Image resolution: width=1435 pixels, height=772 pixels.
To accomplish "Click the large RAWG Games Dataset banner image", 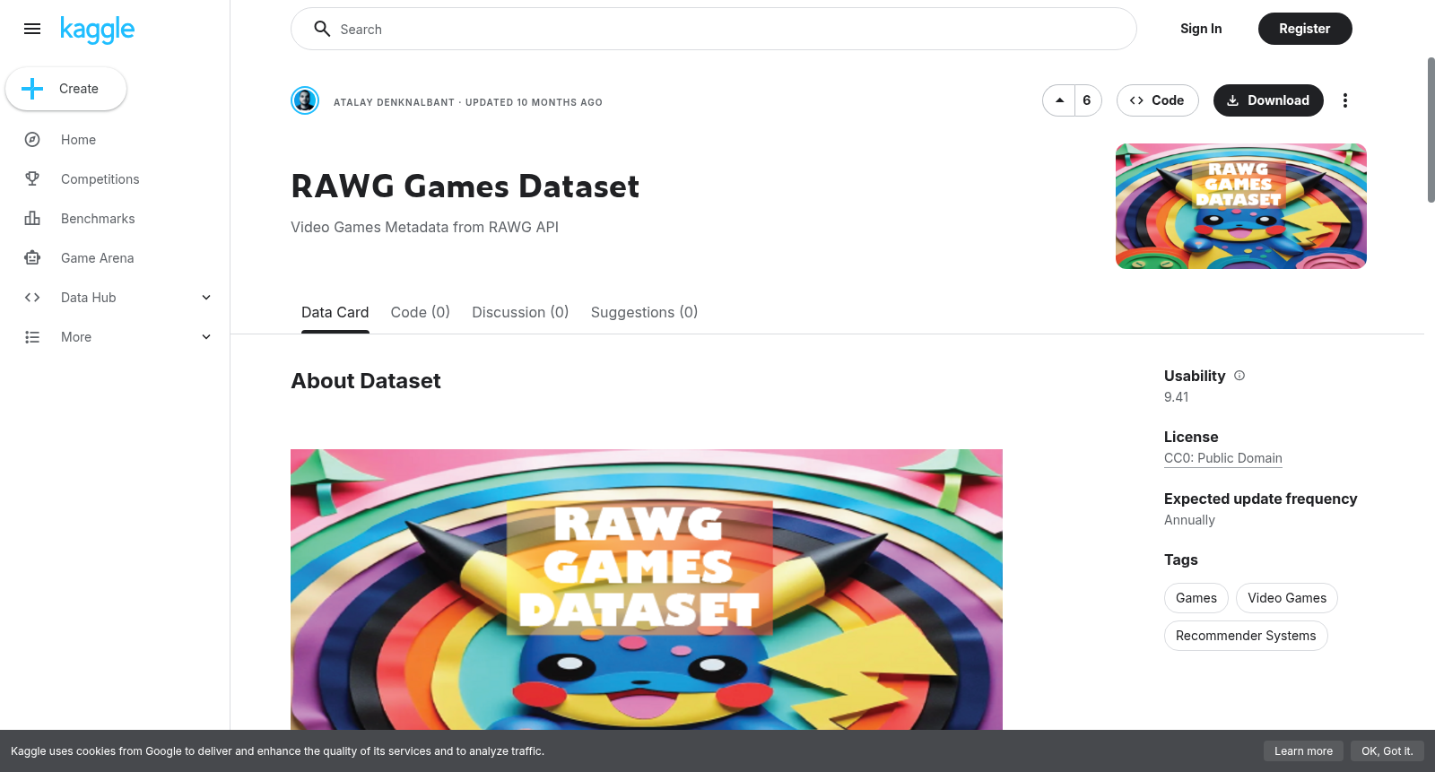I will click(x=647, y=589).
